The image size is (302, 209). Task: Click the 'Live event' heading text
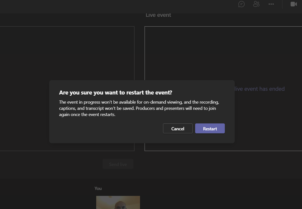(158, 15)
